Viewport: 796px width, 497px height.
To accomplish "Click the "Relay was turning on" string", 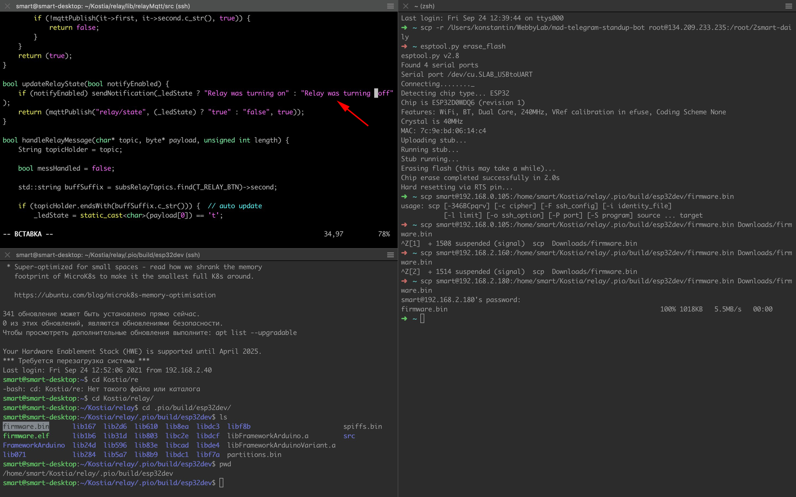I will [x=246, y=93].
